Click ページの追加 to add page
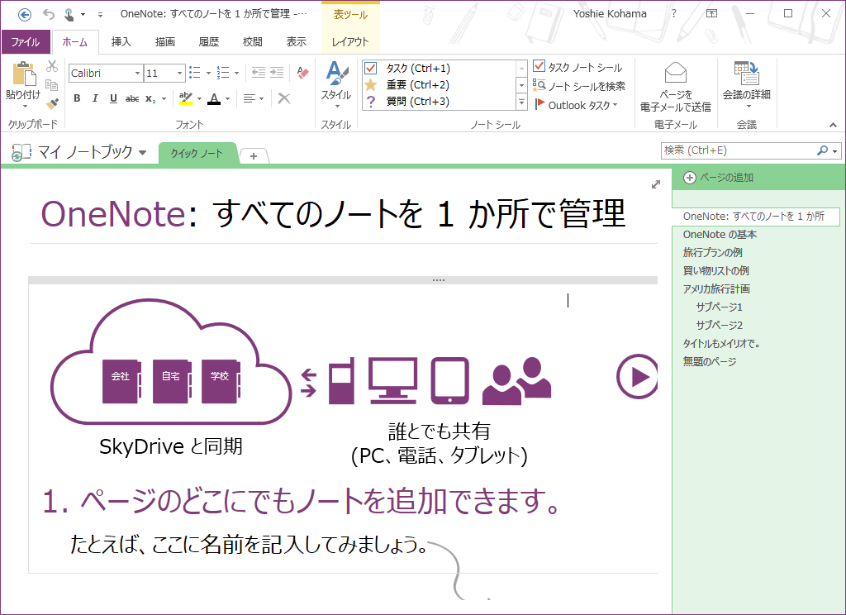The image size is (846, 615). pyautogui.click(x=719, y=177)
